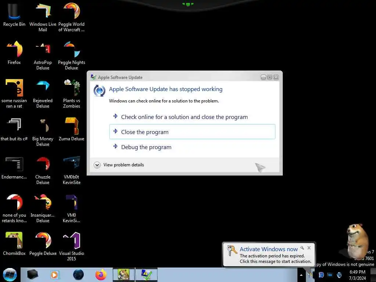Switch to ChomikBox taskbar button
376x282 pixels.
(x=124, y=275)
